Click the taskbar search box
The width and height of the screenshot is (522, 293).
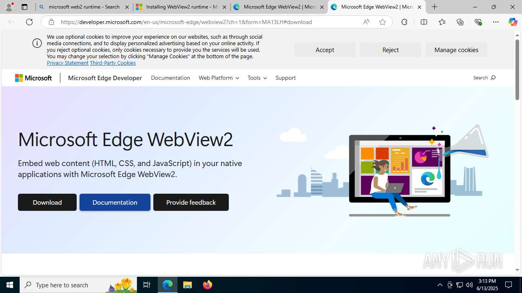pos(78,285)
